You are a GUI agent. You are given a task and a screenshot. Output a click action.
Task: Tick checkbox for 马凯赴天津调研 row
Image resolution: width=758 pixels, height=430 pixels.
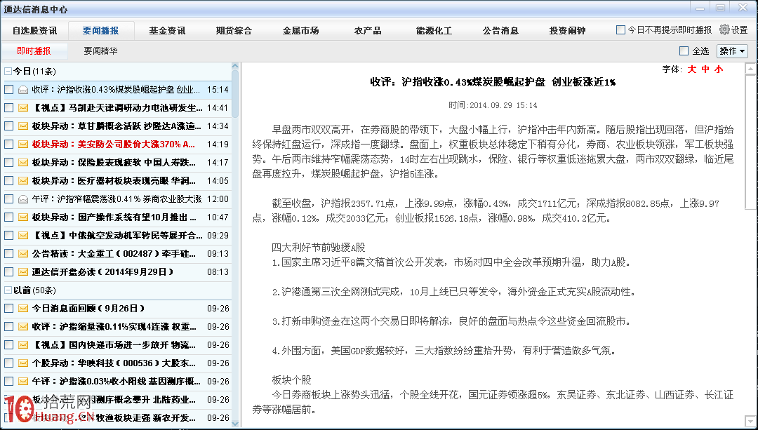[x=8, y=108]
